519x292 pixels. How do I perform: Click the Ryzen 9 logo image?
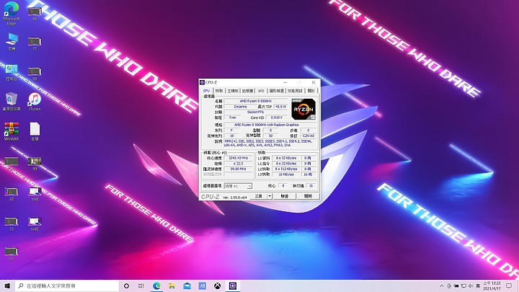tap(303, 109)
